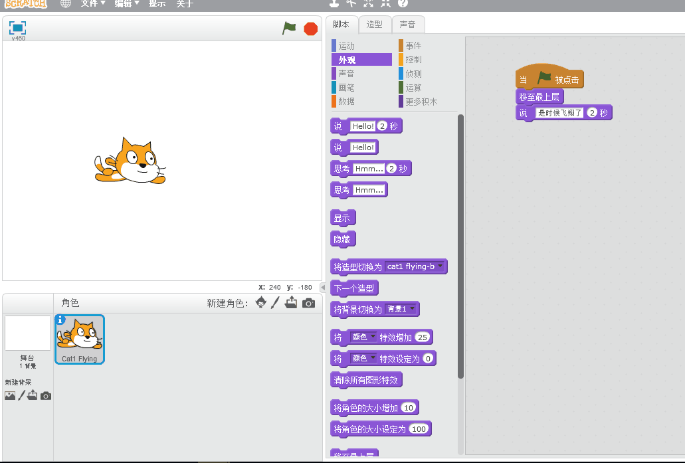Click the block help question mark icon
The width and height of the screenshot is (685, 463).
click(403, 3)
